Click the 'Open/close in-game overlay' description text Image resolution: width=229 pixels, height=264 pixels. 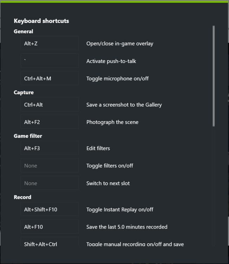pos(120,44)
